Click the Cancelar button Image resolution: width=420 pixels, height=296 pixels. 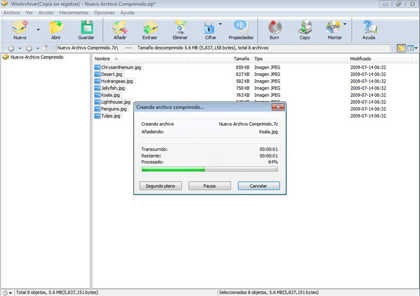(259, 186)
